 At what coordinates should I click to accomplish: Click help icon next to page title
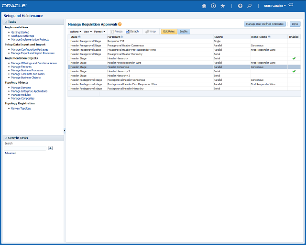point(120,24)
